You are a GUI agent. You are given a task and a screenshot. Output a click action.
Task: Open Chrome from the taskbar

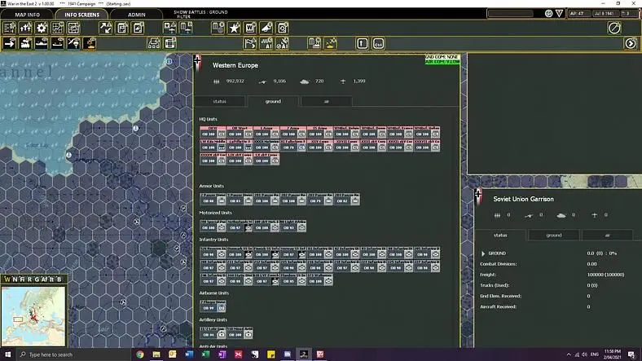140,354
